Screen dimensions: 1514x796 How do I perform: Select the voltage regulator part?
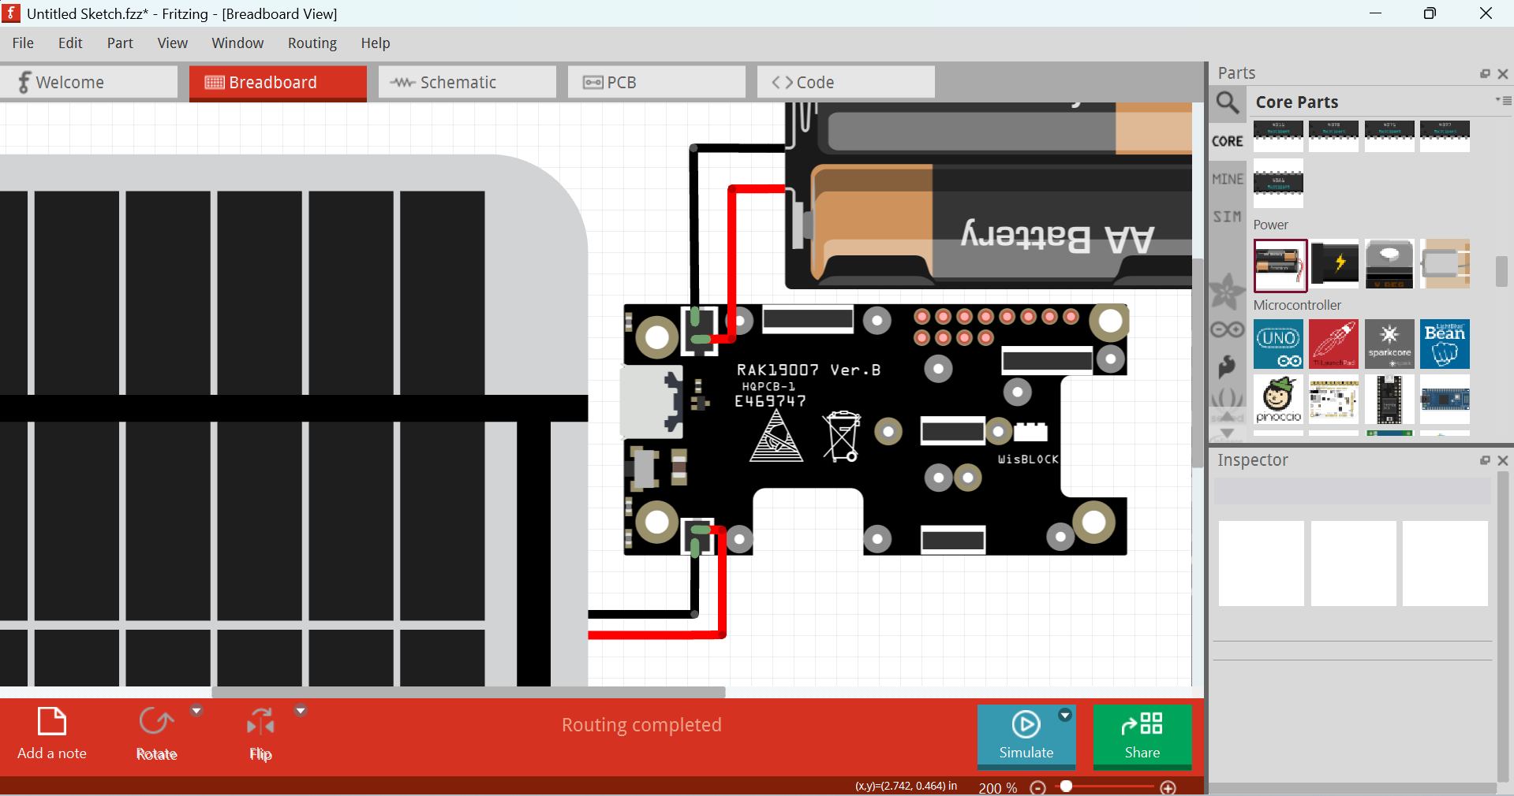(1389, 265)
